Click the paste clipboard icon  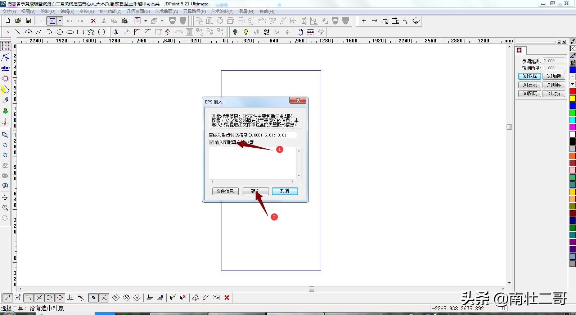(125, 21)
